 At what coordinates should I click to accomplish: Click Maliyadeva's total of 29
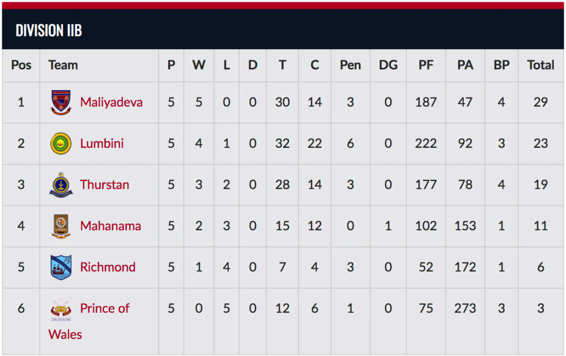click(x=541, y=102)
